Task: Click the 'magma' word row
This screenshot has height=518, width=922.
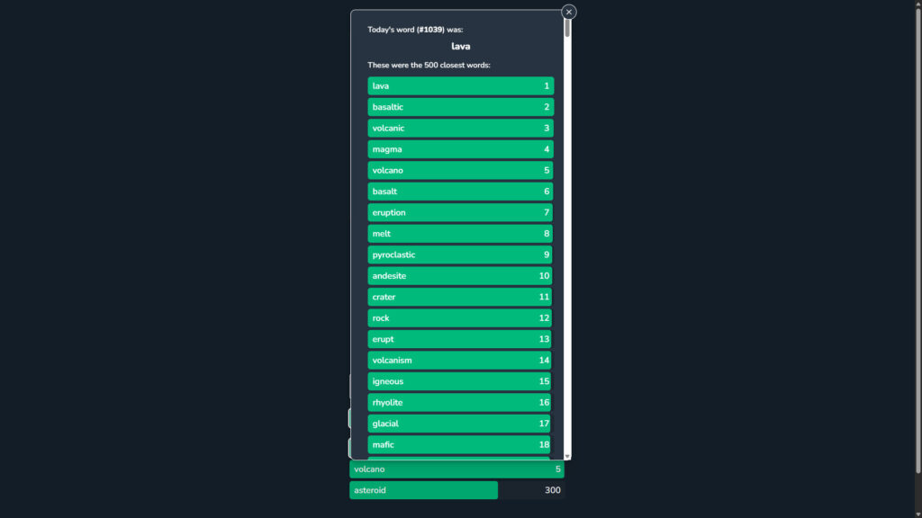Action: click(x=460, y=149)
